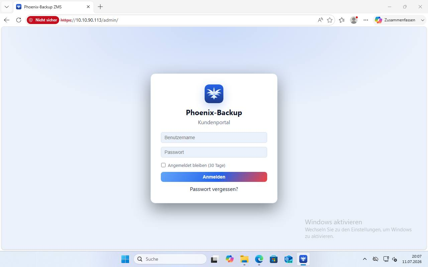Open Microsoft Edge taskbar icon
Viewport: 428px width, 267px height.
click(x=259, y=259)
